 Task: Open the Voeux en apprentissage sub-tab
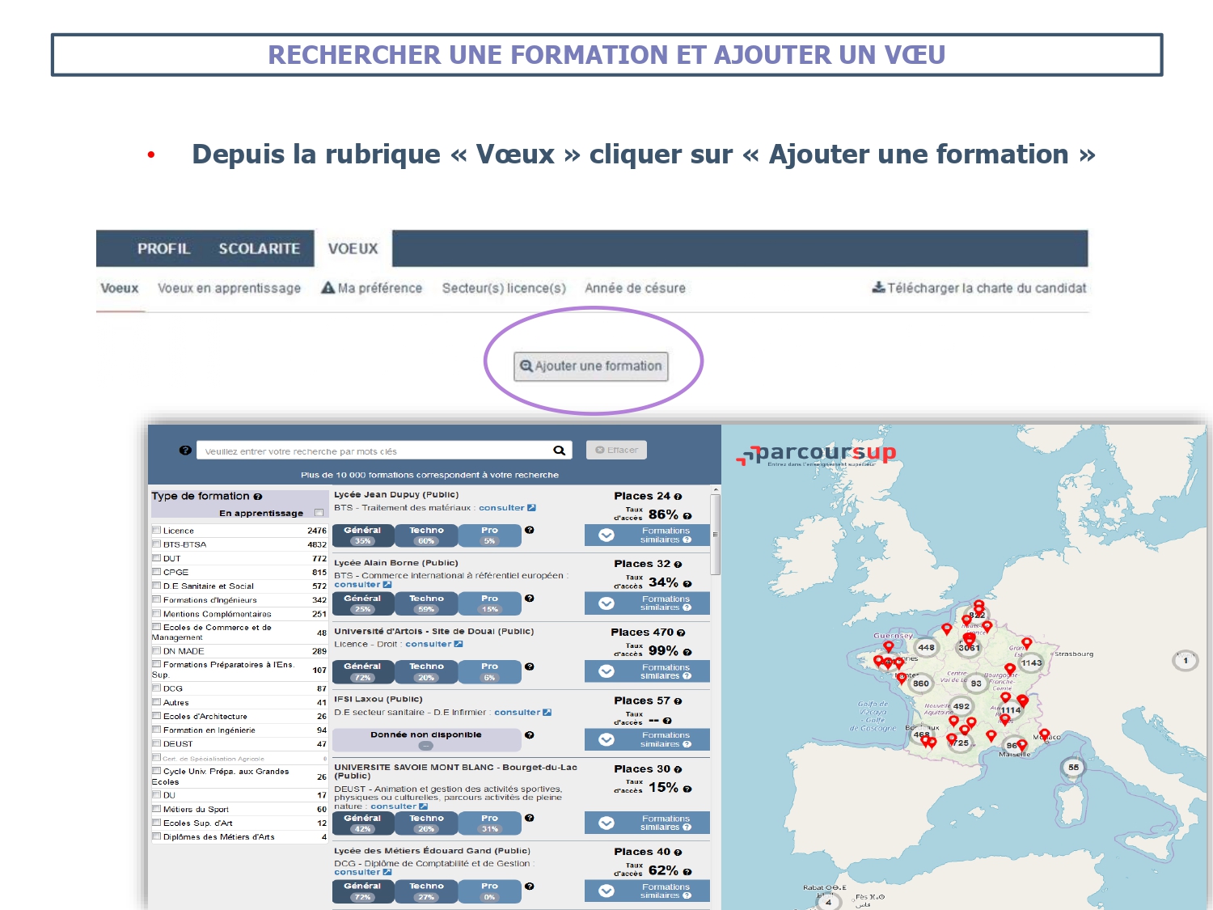pyautogui.click(x=229, y=288)
